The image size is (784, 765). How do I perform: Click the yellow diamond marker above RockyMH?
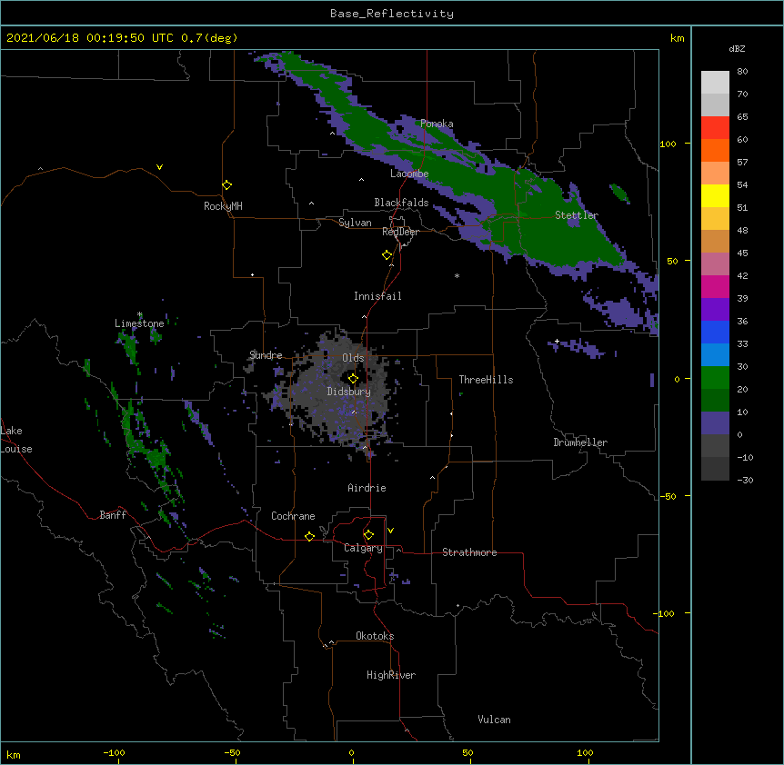(x=227, y=185)
